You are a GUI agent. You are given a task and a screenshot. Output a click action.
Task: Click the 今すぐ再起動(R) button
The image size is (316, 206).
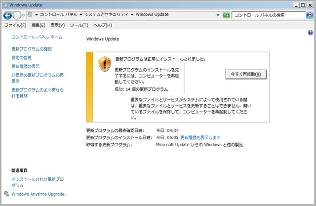pos(246,74)
